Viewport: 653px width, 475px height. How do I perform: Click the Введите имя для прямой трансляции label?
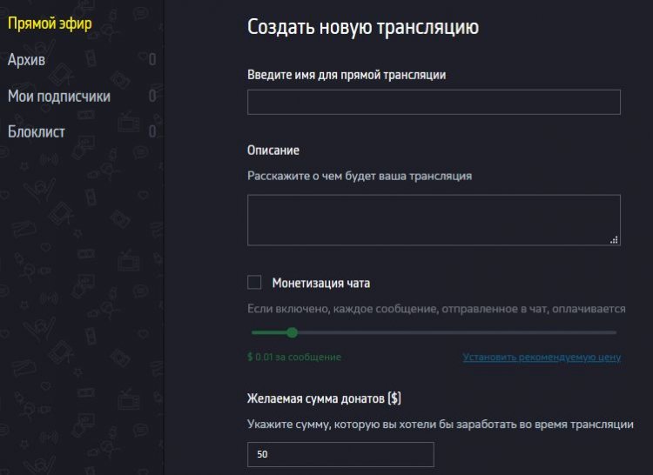pyautogui.click(x=347, y=75)
